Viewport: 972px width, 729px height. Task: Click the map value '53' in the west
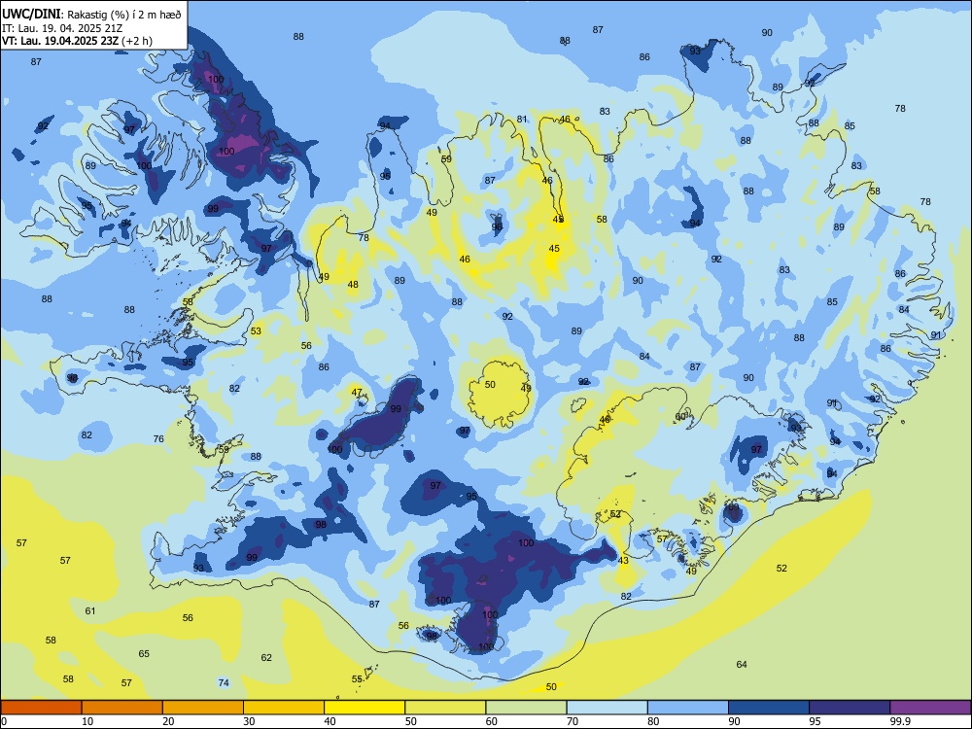(x=256, y=331)
